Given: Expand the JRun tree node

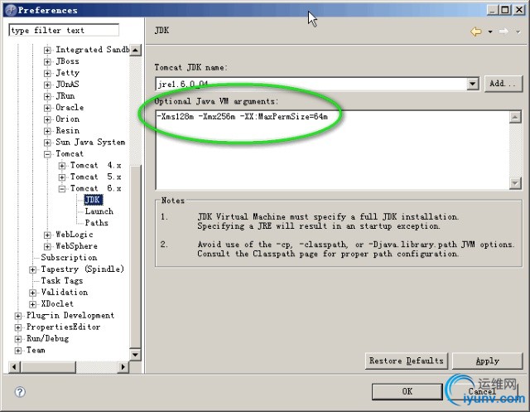Looking at the screenshot, I should (x=47, y=96).
